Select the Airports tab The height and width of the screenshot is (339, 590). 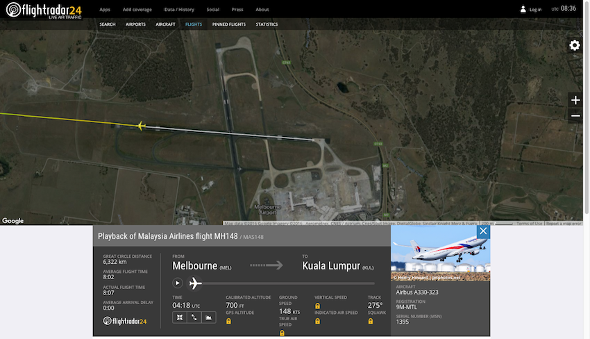[x=135, y=24]
